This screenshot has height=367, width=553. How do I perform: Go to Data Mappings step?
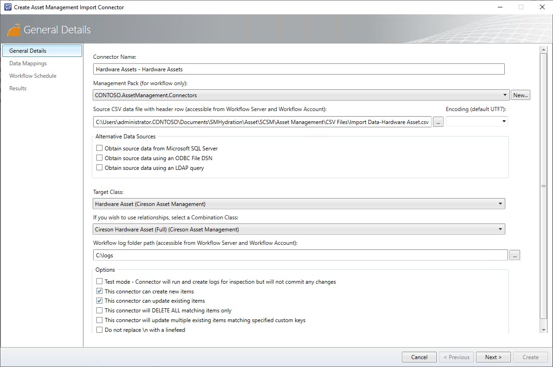point(28,63)
